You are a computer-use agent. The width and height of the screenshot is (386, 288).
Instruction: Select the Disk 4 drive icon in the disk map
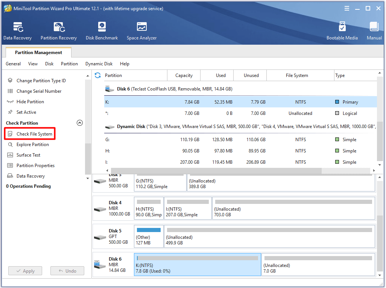(100, 209)
